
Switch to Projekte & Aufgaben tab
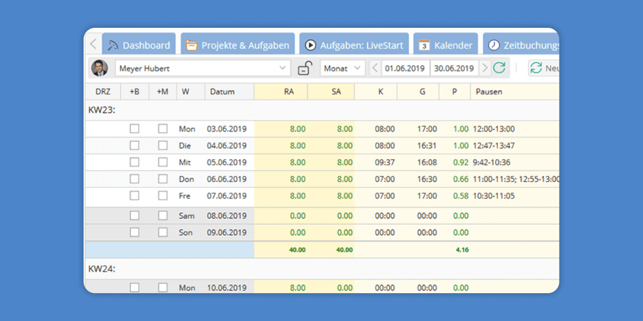(238, 45)
